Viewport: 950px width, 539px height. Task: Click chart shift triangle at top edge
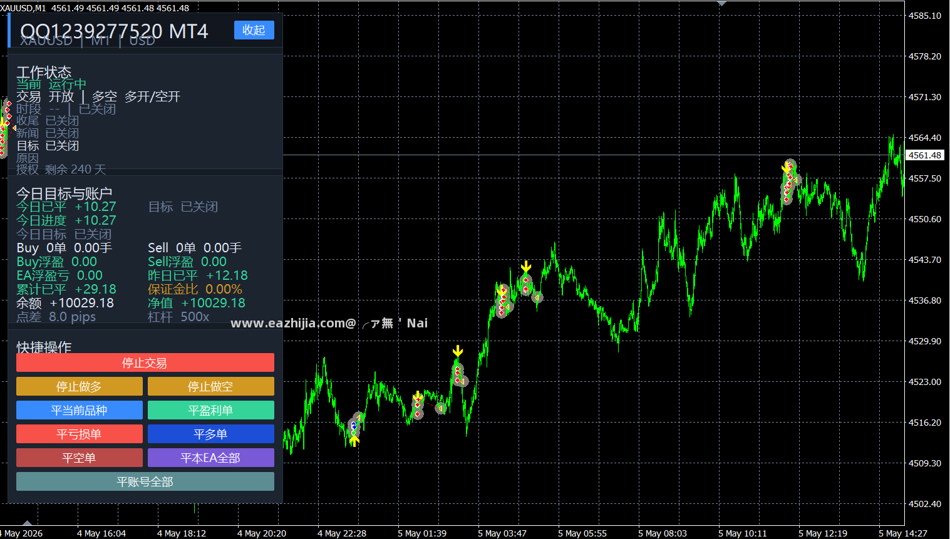point(721,3)
